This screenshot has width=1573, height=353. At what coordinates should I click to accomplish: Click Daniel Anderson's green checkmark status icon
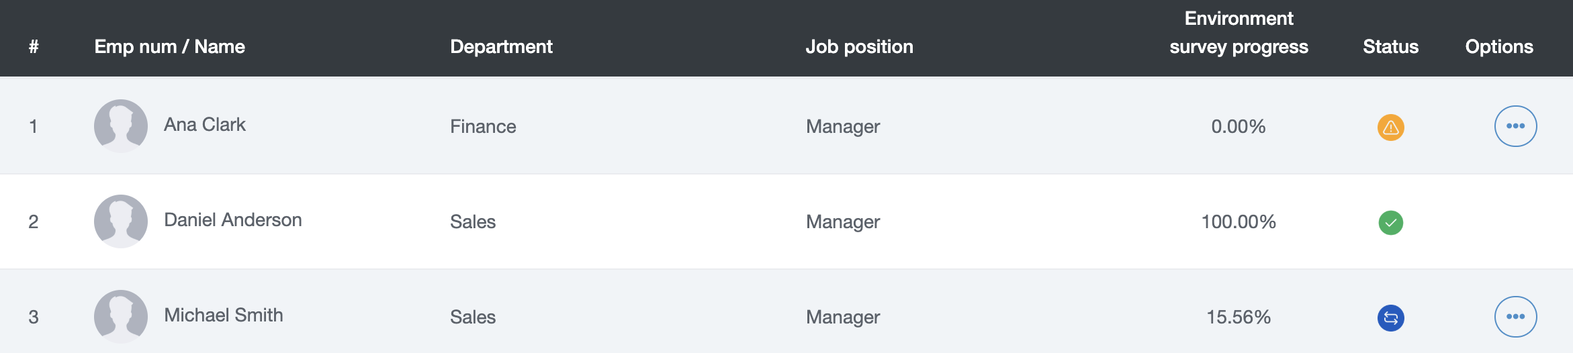pos(1390,222)
